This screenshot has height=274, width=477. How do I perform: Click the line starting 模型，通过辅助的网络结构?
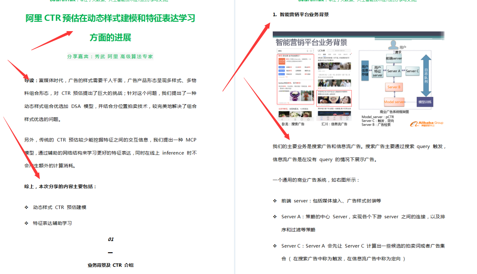pos(110,153)
